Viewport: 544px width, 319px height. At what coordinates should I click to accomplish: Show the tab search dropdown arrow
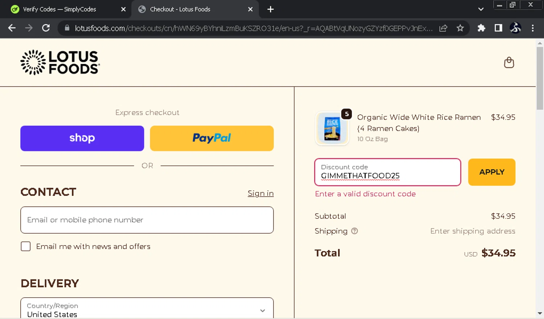481,9
